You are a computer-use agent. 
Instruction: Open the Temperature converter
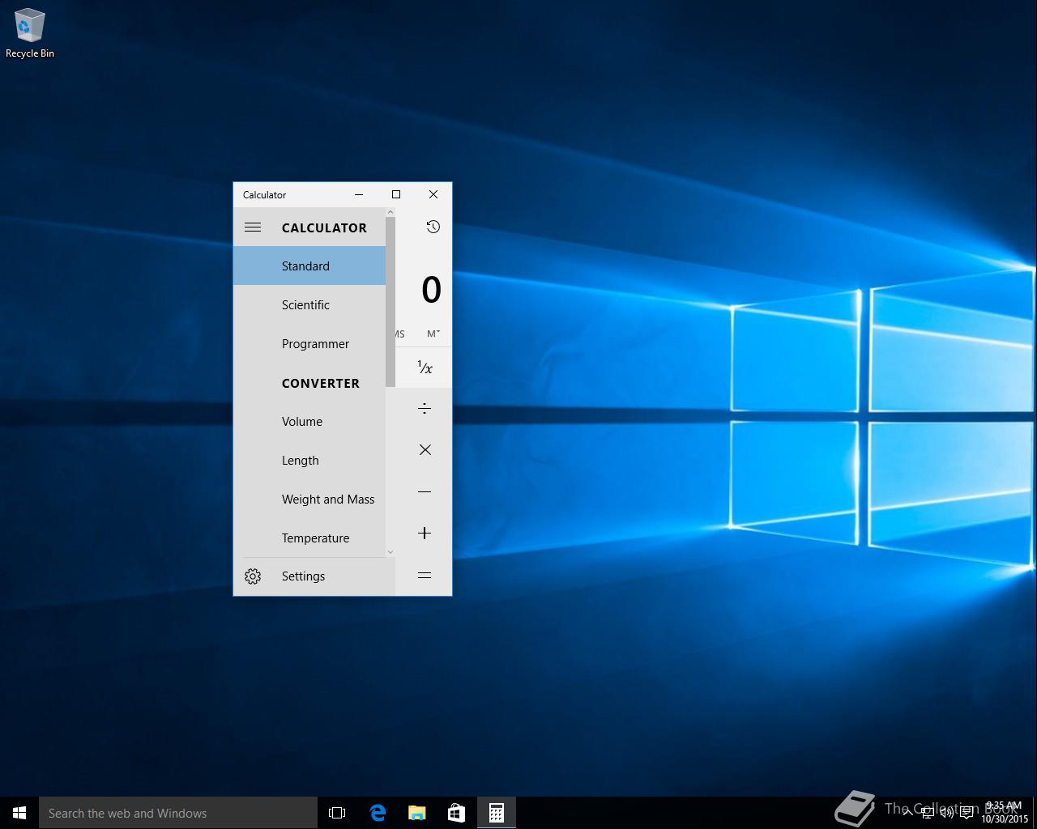pyautogui.click(x=309, y=538)
